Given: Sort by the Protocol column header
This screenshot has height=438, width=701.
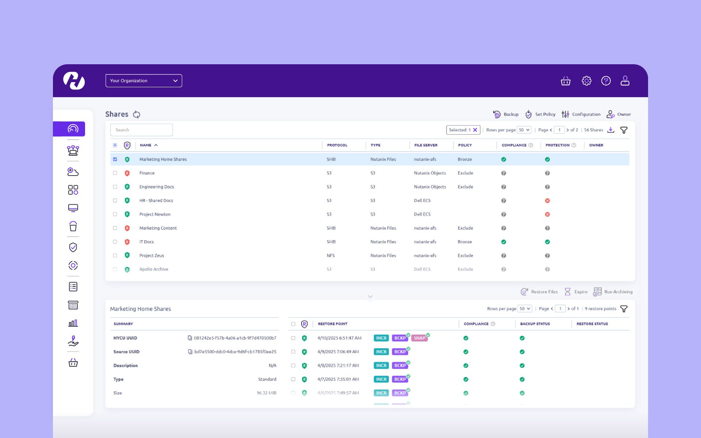Looking at the screenshot, I should click(337, 145).
